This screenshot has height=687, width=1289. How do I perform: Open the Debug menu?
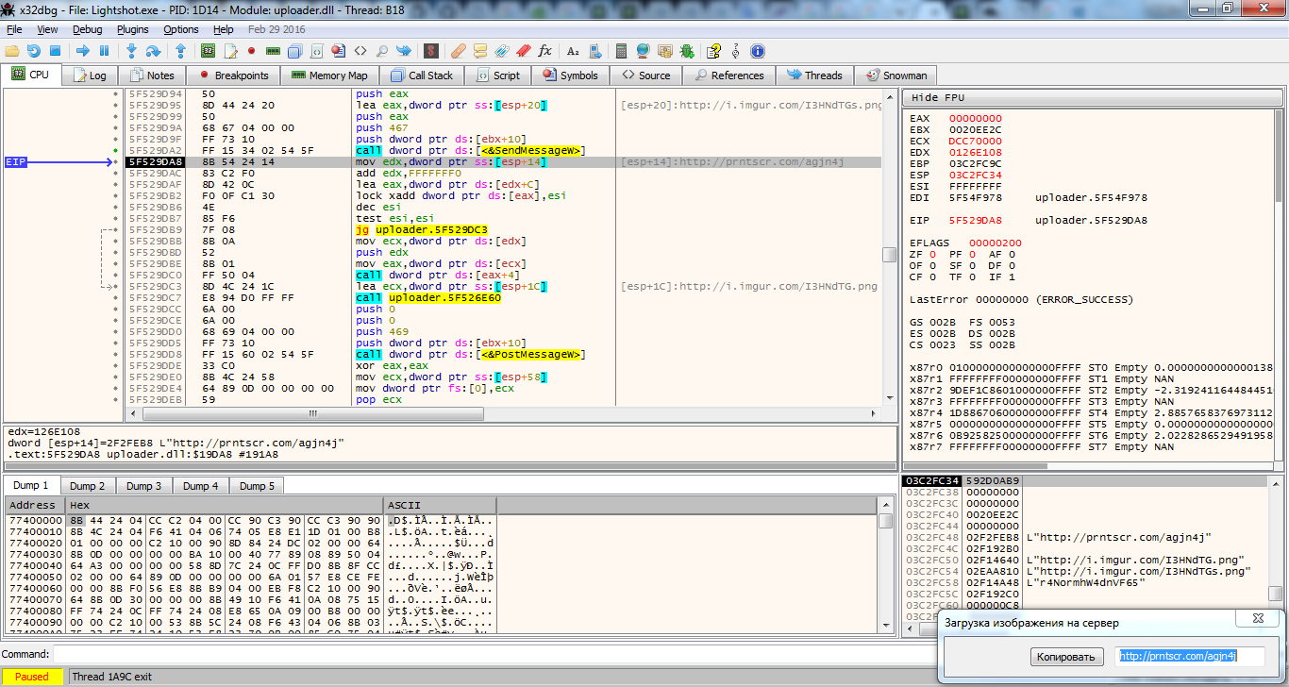pyautogui.click(x=87, y=29)
